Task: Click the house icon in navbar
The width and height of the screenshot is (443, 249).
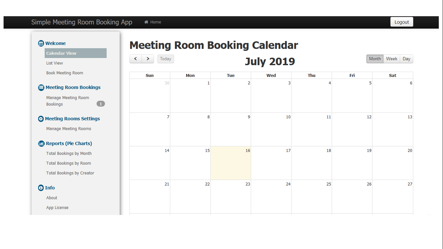Action: (x=146, y=22)
